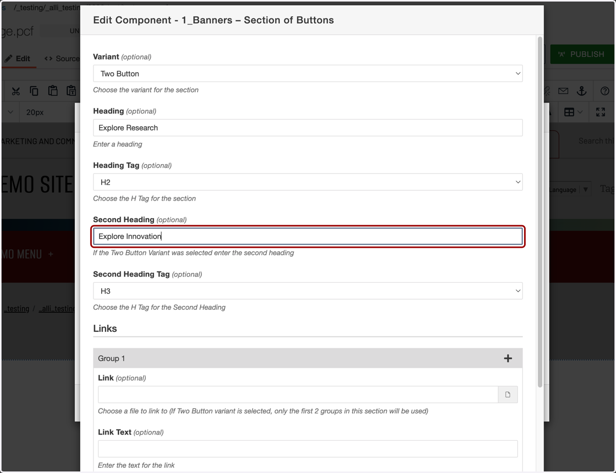Toggle fullscreen mode icon in editor toolbar

601,112
